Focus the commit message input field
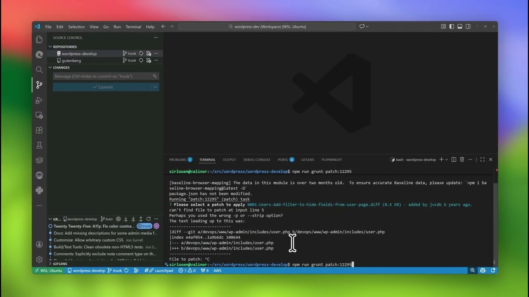 click(106, 76)
